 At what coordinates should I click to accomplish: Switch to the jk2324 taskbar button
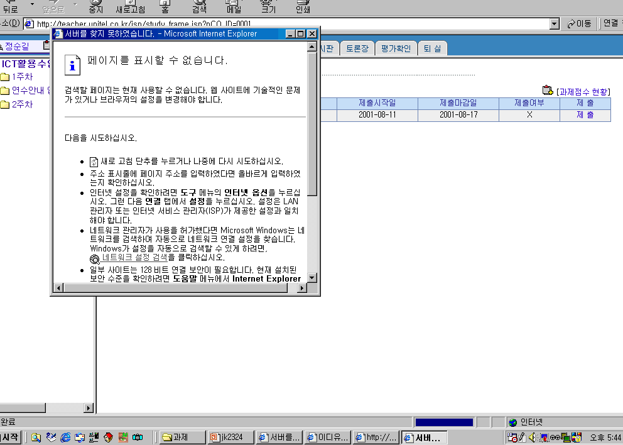pyautogui.click(x=231, y=437)
